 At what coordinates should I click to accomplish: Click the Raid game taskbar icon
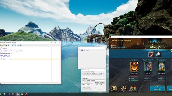26,94
